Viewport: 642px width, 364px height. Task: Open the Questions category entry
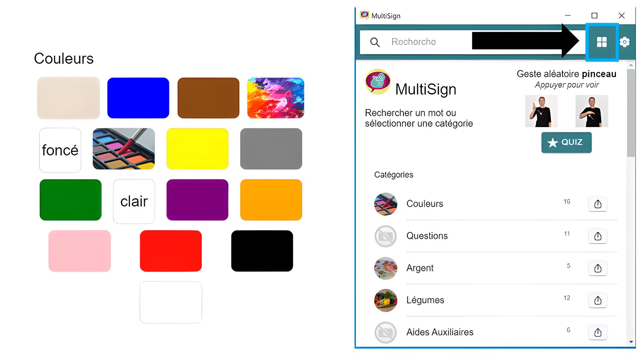click(427, 236)
